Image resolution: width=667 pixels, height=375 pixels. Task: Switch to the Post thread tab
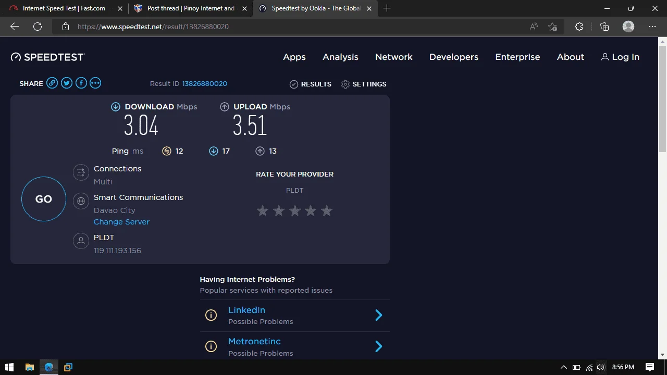[x=191, y=8]
